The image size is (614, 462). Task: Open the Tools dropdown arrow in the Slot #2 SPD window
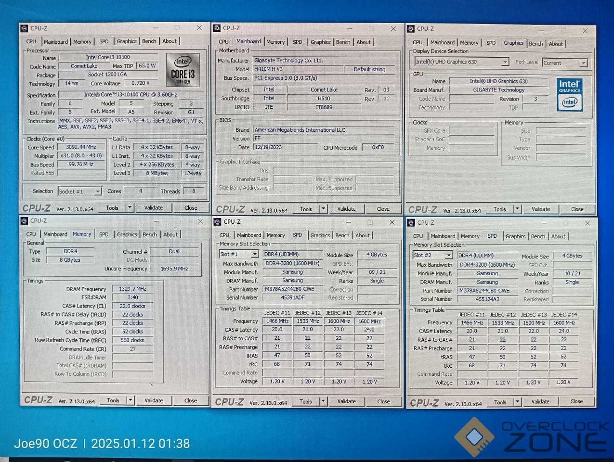coord(518,402)
